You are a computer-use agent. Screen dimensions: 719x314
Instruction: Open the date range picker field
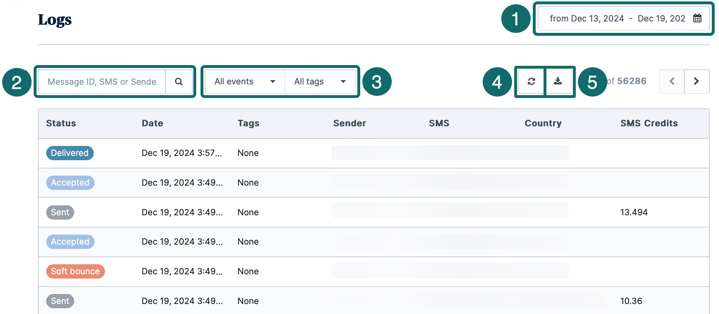point(617,19)
